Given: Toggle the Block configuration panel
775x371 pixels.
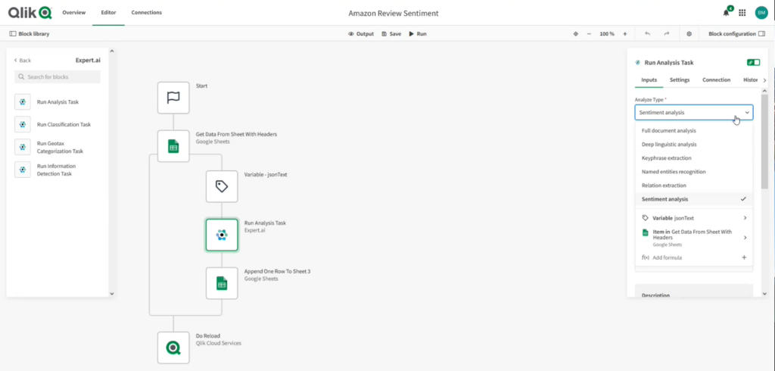Looking at the screenshot, I should coord(736,33).
